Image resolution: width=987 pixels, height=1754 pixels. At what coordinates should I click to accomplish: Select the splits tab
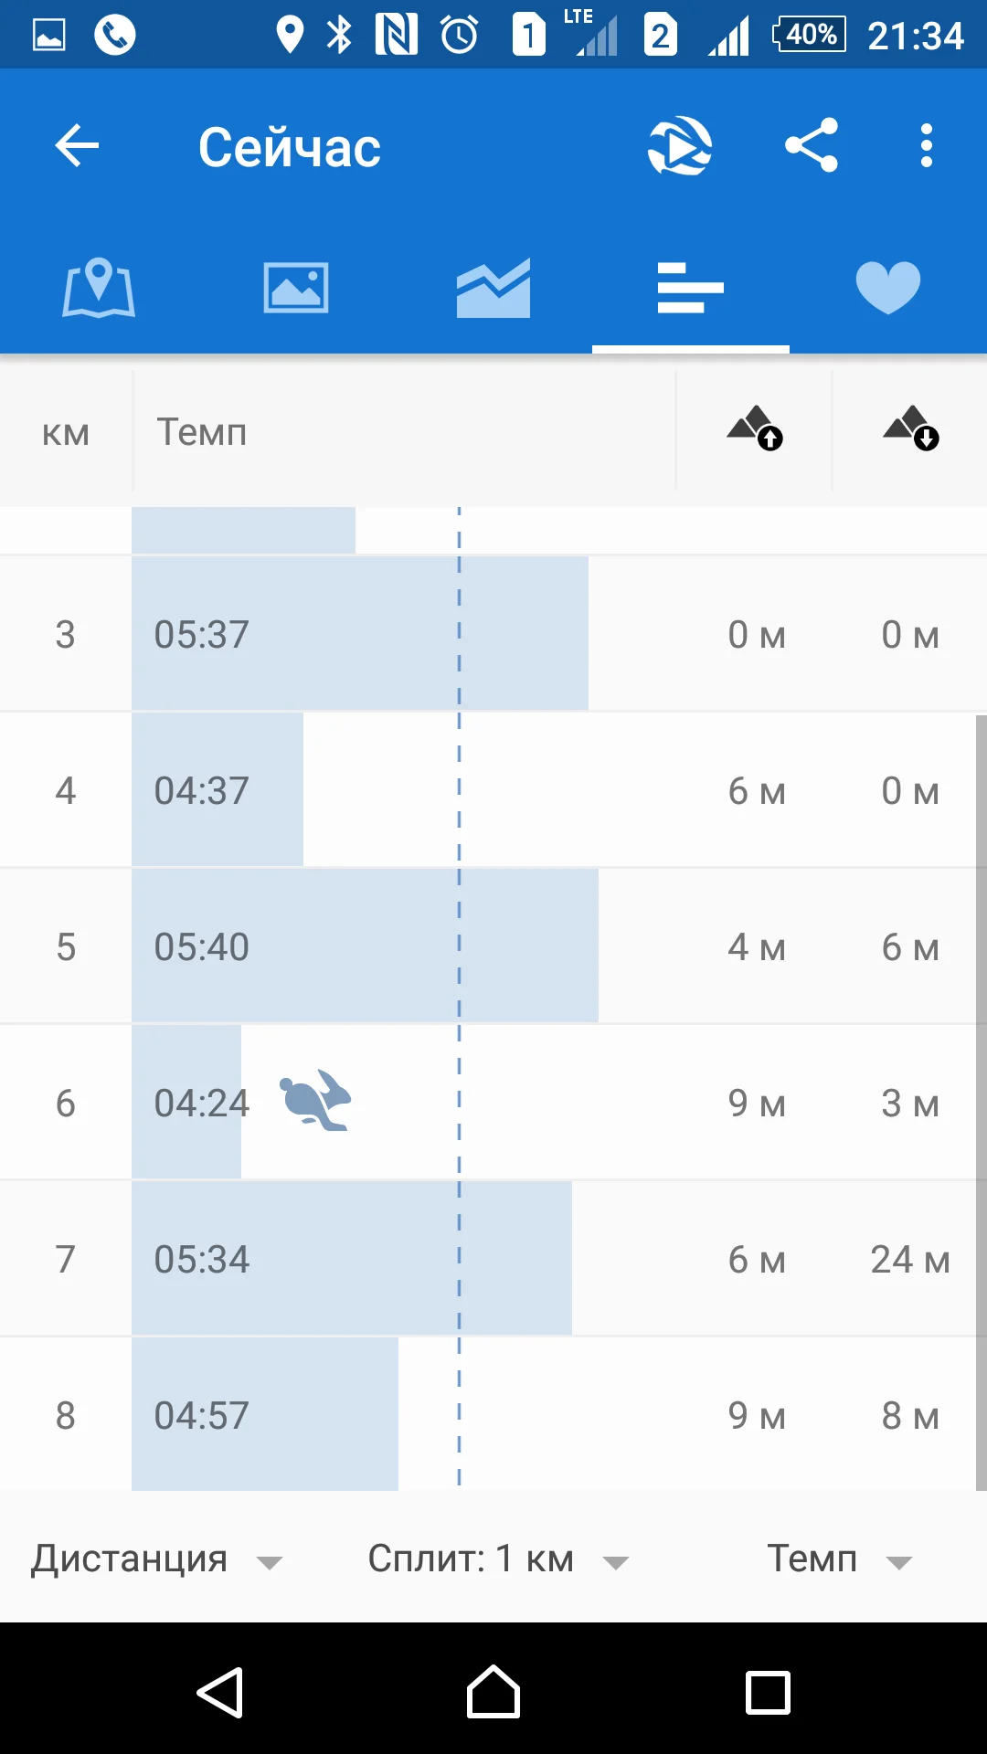click(691, 288)
